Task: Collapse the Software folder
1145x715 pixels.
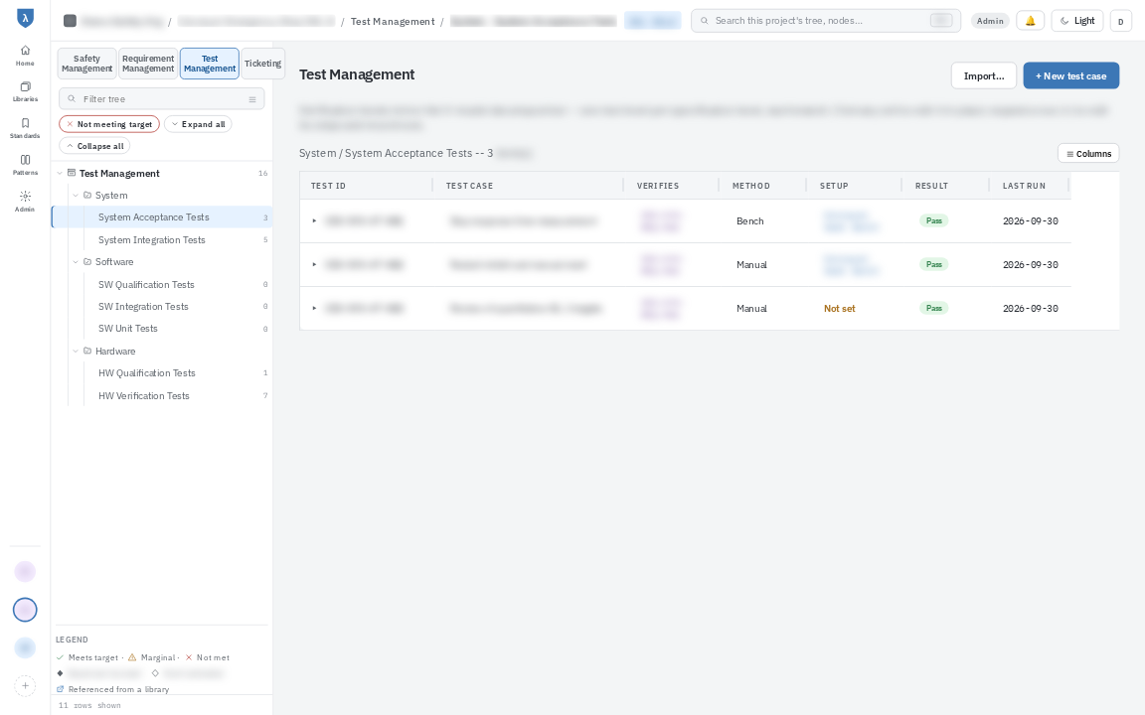Action: tap(76, 262)
